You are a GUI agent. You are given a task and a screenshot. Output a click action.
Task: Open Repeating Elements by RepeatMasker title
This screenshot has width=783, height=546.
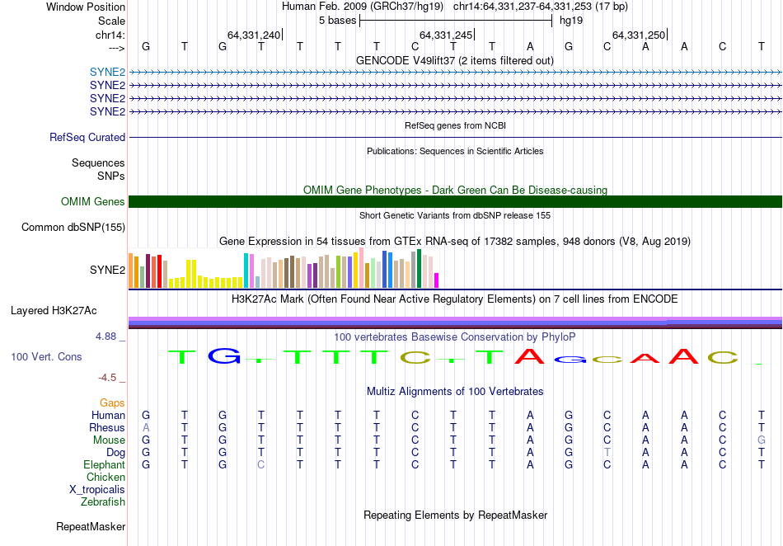455,515
